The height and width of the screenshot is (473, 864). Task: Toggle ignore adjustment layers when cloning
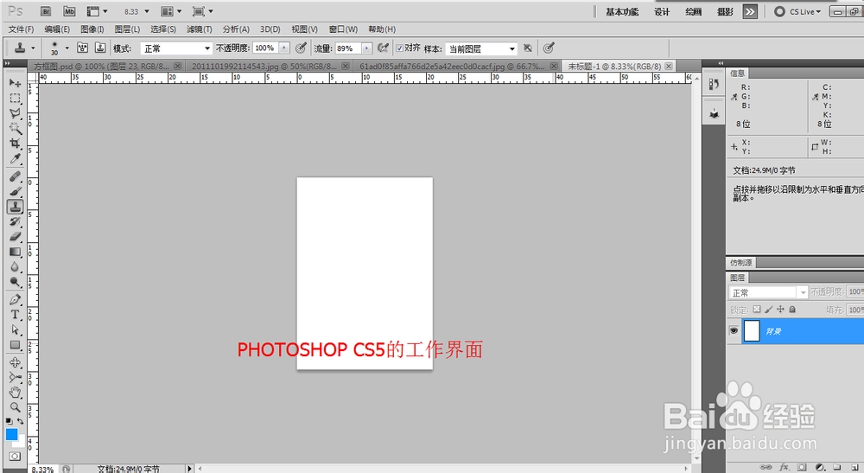pos(528,48)
